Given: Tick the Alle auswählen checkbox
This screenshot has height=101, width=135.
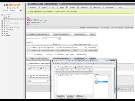Looking at the screenshot, I should coord(32,54).
